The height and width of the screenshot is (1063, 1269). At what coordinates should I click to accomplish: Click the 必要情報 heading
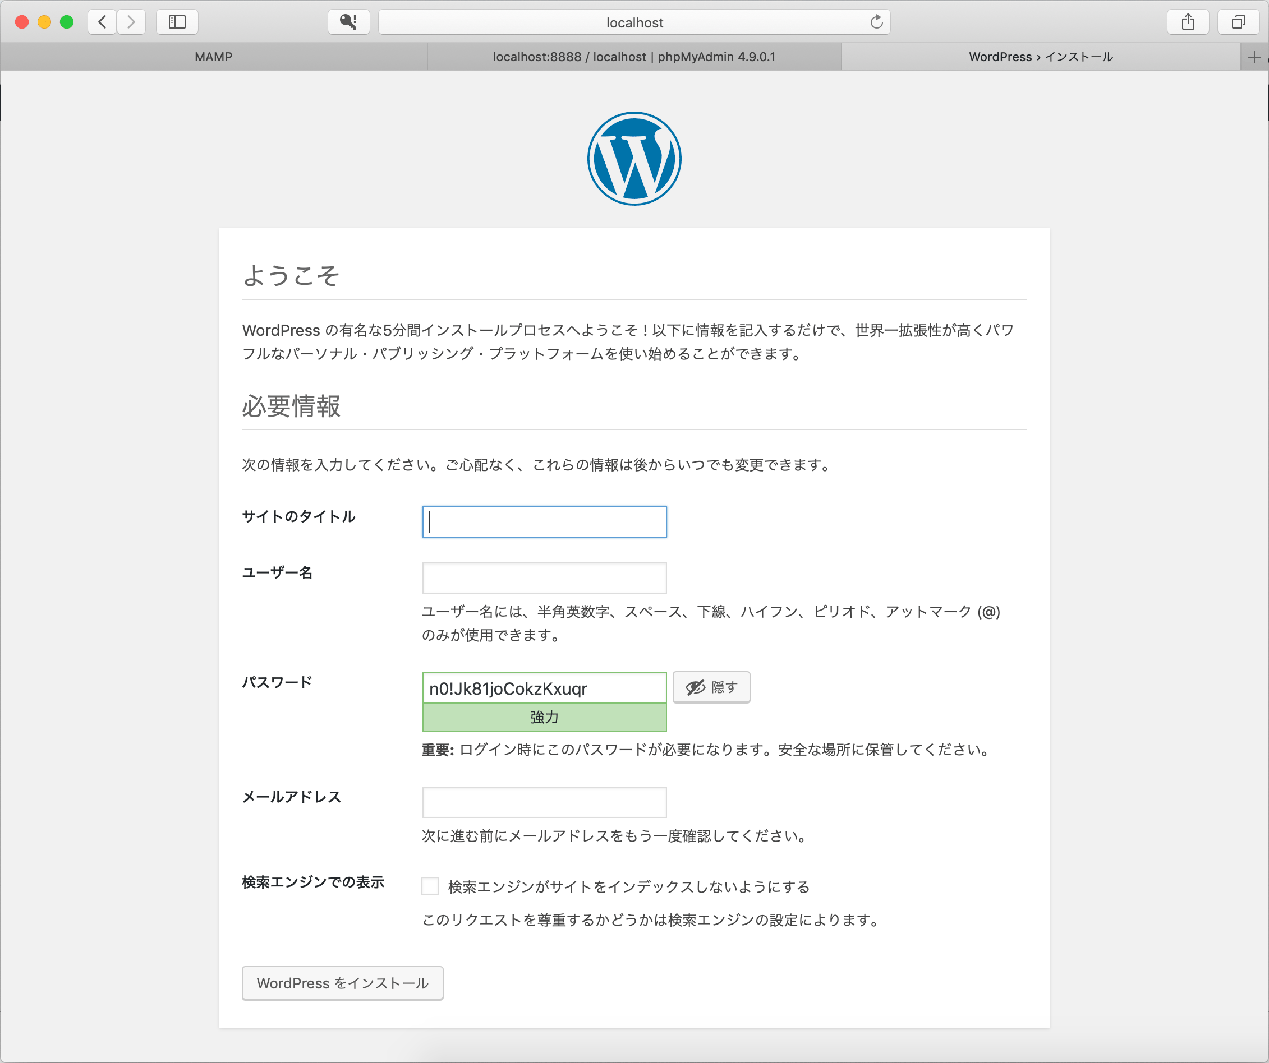(x=291, y=406)
